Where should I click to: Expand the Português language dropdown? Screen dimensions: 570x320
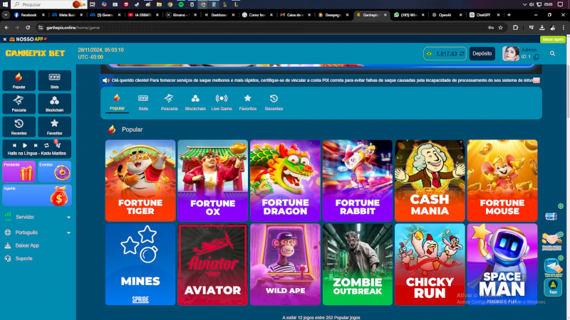[x=37, y=233]
